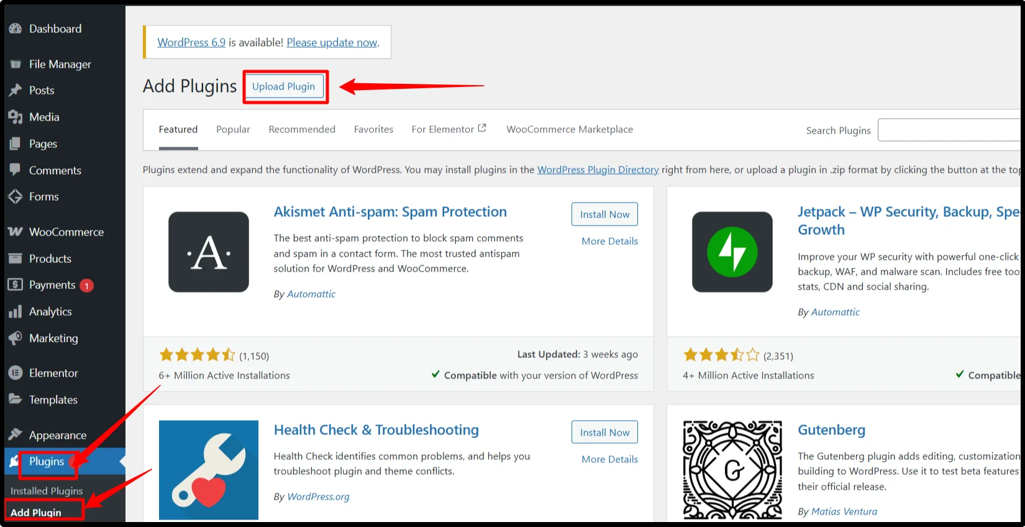Open the Dashboard menu item

tap(55, 29)
